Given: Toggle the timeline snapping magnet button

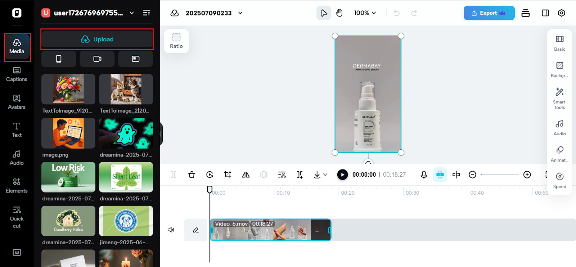Looking at the screenshot, I should (x=440, y=175).
